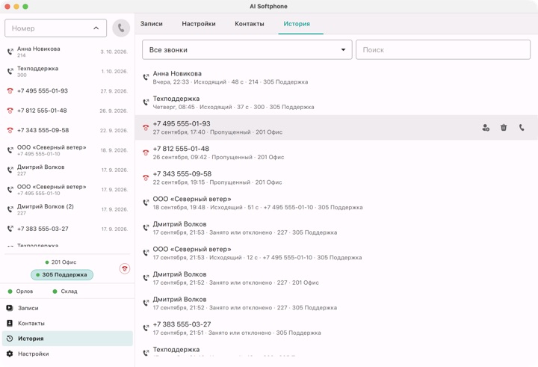The width and height of the screenshot is (538, 367).
Task: Select the 201 Офис account
Action: coord(61,262)
